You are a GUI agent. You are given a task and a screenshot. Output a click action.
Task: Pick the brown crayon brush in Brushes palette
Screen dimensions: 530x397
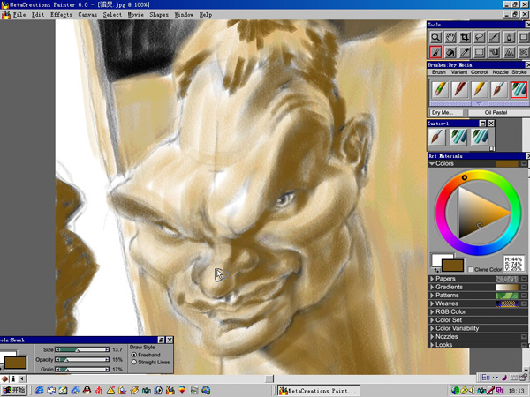click(x=459, y=89)
